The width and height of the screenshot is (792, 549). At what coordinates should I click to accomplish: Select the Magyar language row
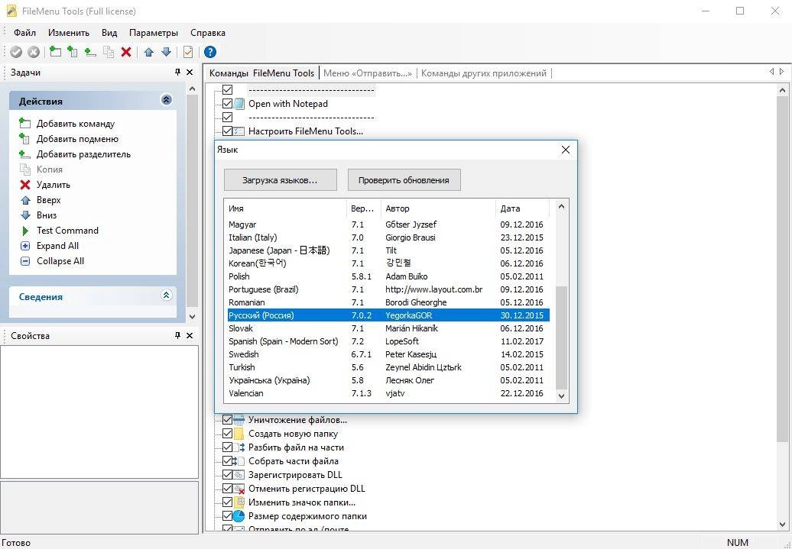[x=388, y=224]
